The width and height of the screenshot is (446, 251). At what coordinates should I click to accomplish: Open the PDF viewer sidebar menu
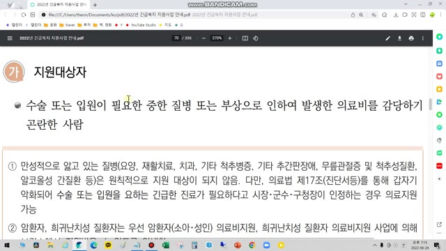10,38
